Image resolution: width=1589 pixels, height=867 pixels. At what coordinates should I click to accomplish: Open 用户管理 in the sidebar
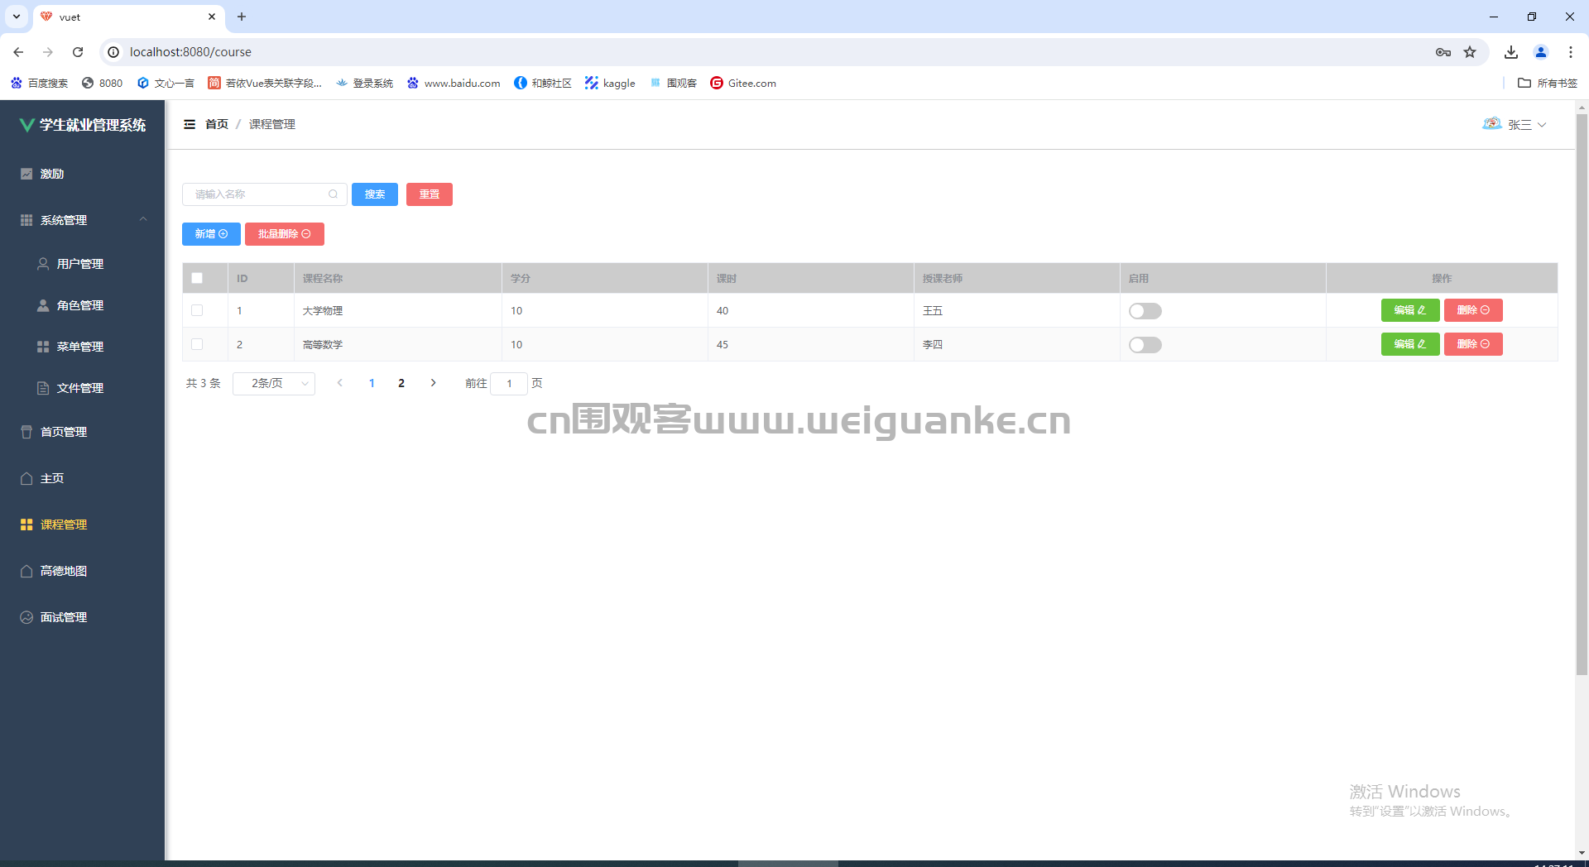coord(79,264)
